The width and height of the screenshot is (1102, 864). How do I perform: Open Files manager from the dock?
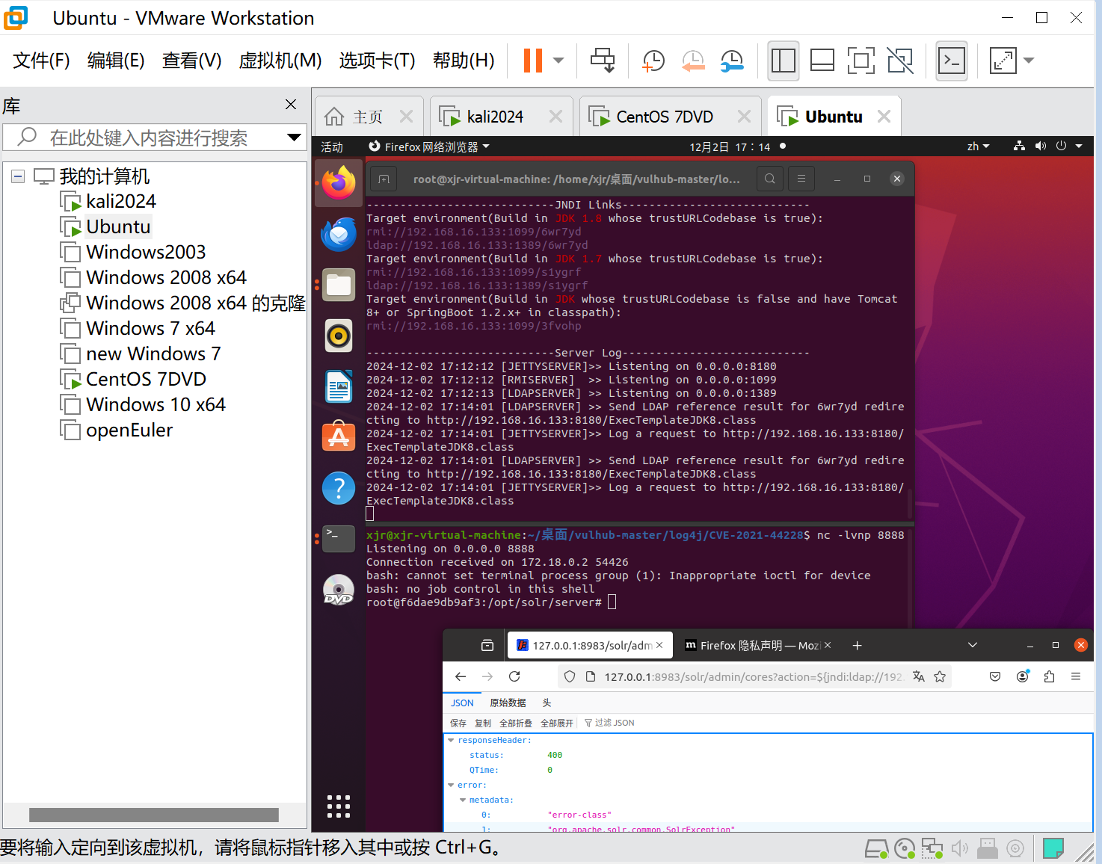[339, 285]
